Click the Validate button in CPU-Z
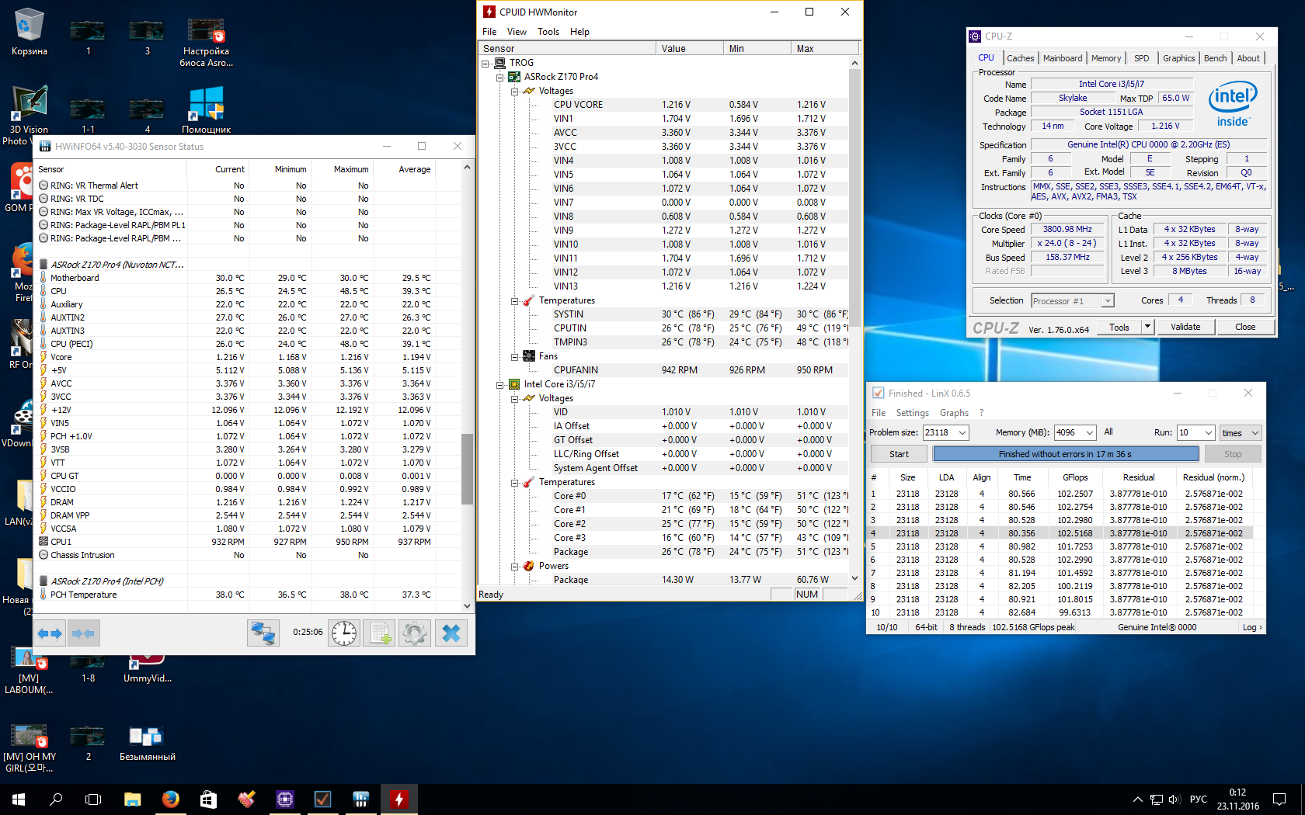The height and width of the screenshot is (815, 1305). [x=1185, y=327]
